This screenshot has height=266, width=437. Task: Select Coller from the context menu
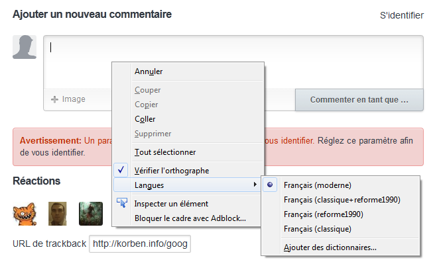[145, 119]
